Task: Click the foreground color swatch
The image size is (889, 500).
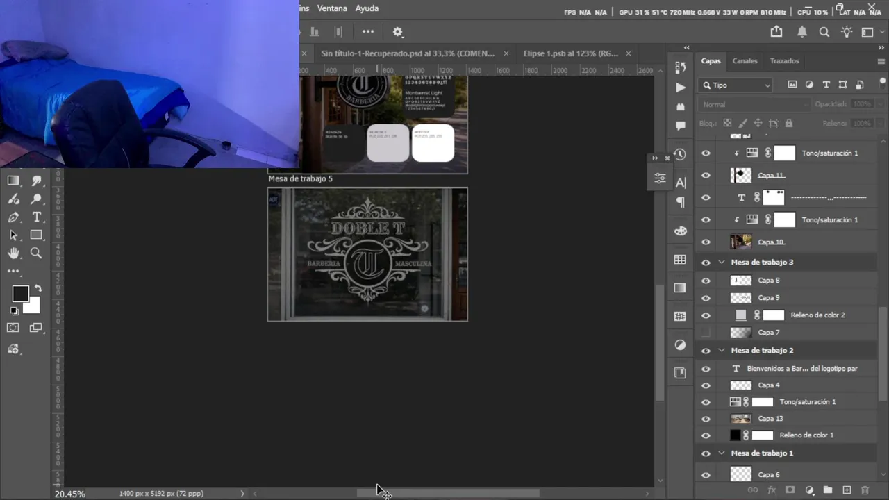Action: (20, 294)
